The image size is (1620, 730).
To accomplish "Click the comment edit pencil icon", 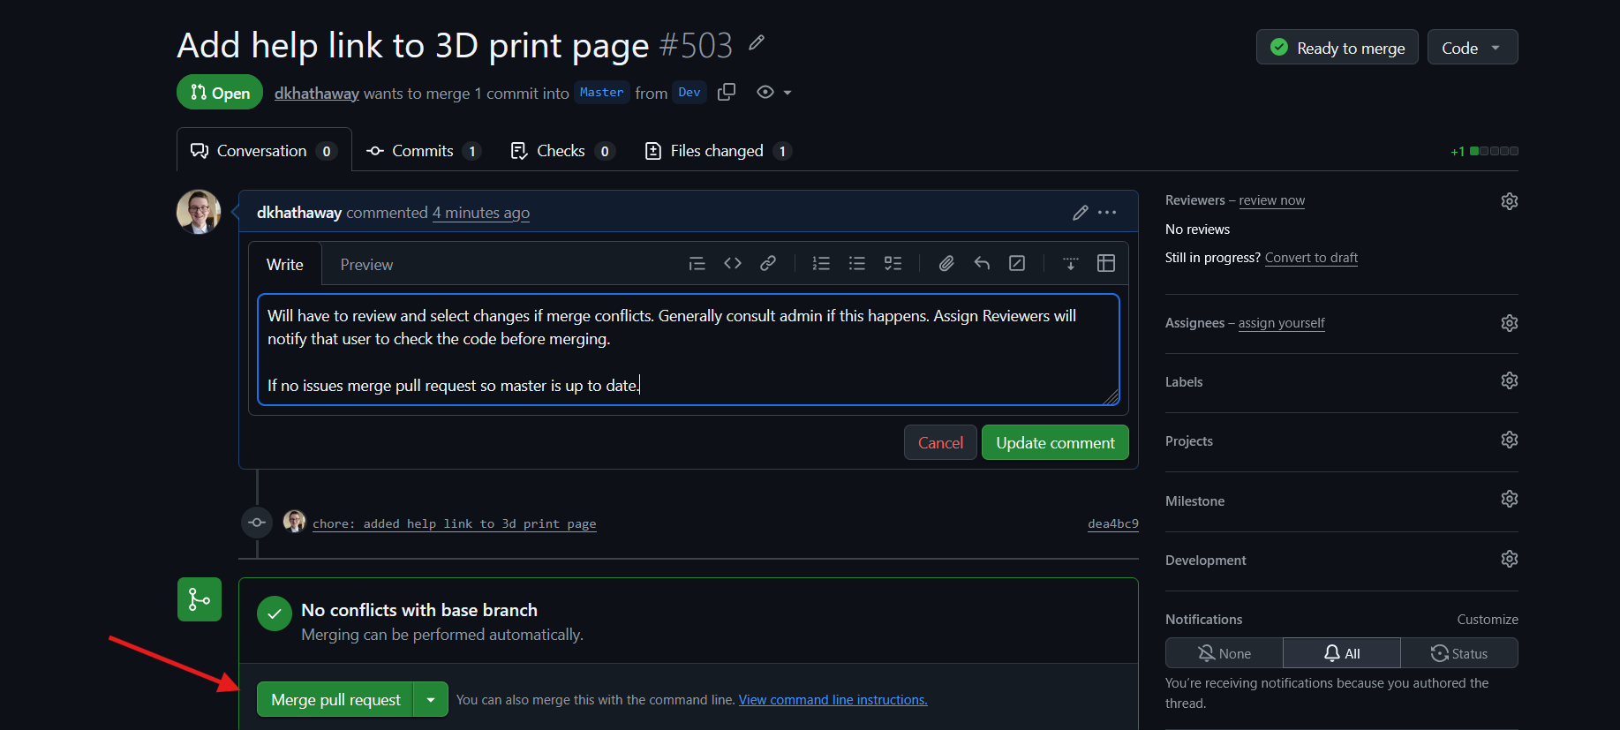I will point(1080,213).
